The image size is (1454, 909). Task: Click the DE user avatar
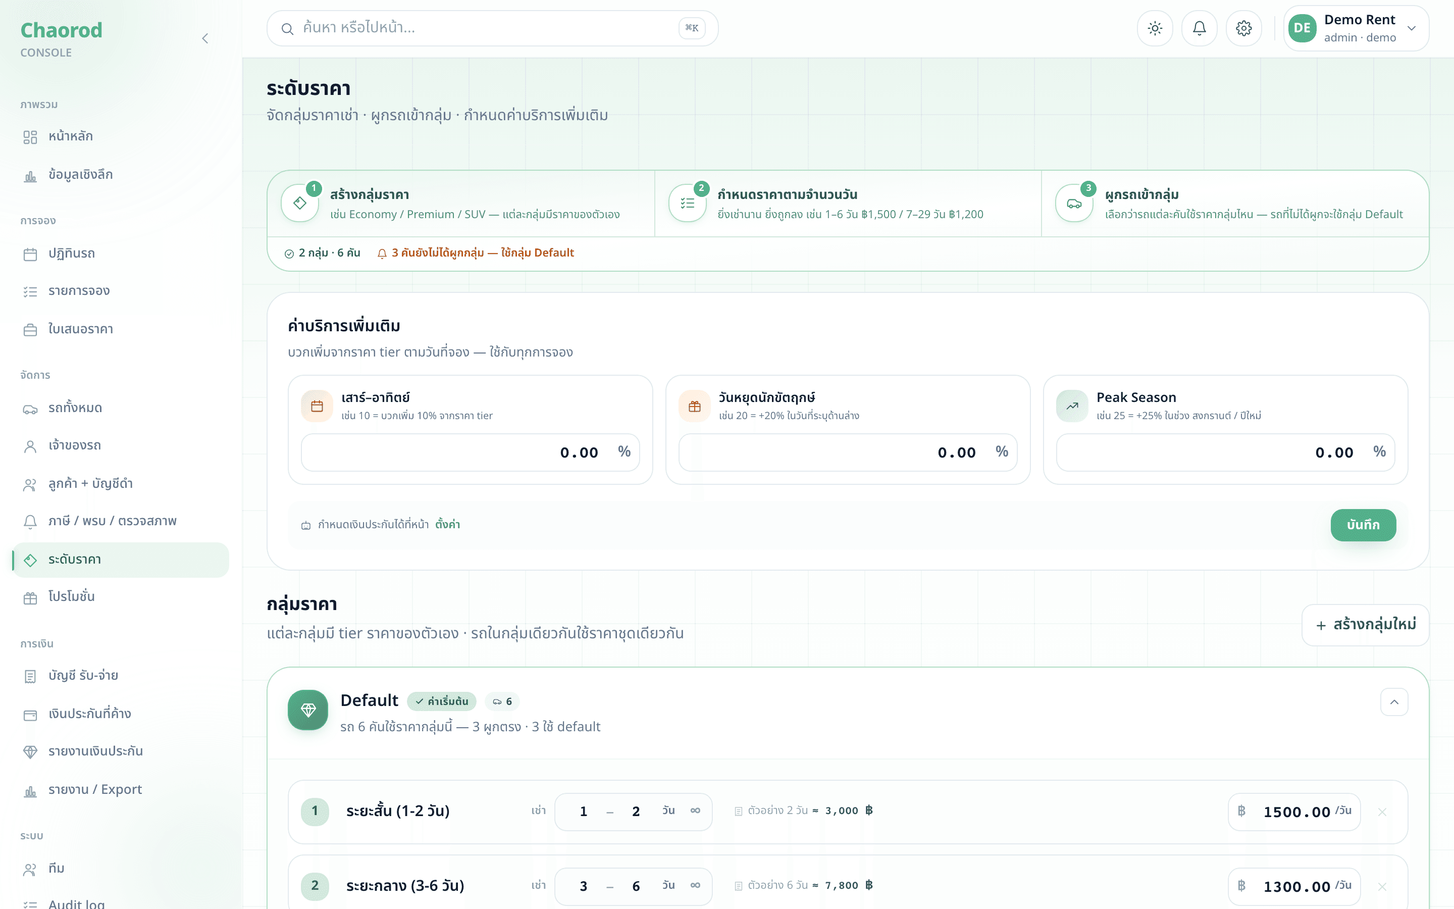1302,28
